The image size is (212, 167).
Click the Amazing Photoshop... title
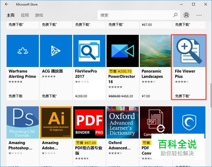coord(20,145)
